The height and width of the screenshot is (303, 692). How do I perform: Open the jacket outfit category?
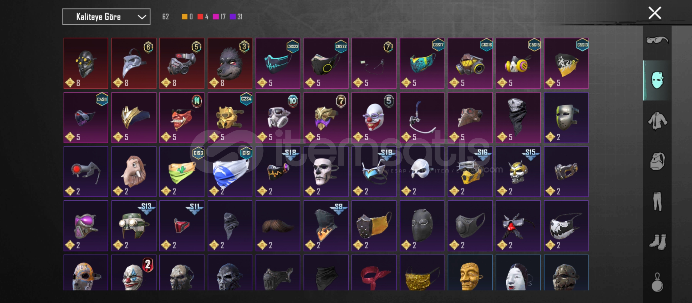pos(657,121)
